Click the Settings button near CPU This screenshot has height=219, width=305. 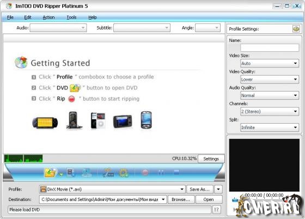(211, 159)
